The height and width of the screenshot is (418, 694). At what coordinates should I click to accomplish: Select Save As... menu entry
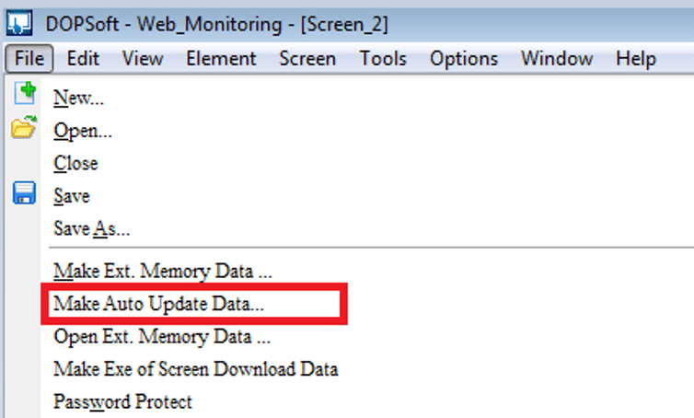[92, 228]
